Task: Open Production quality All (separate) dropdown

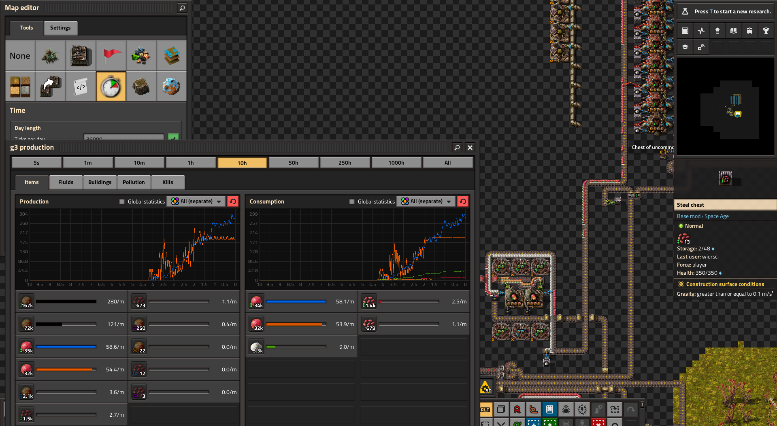Action: 196,201
